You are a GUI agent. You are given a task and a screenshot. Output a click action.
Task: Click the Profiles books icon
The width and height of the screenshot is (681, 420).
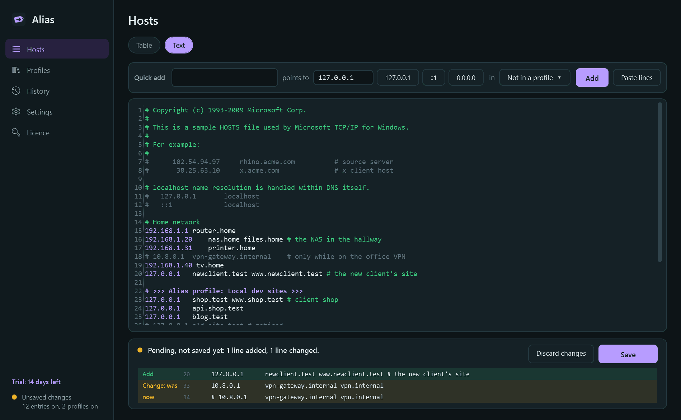16,70
